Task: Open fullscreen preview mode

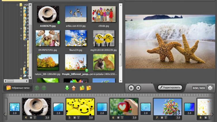Action: pos(210,87)
